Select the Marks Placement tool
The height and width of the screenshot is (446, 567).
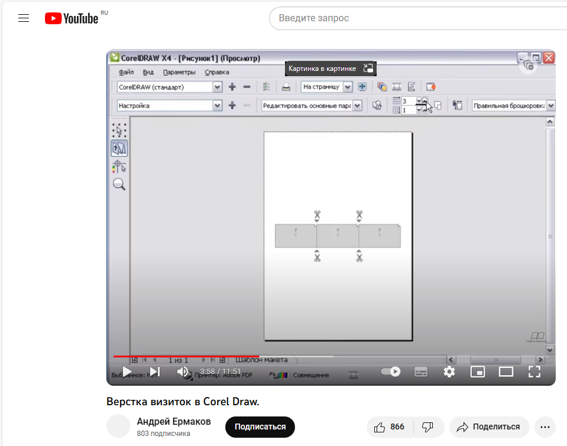(119, 167)
